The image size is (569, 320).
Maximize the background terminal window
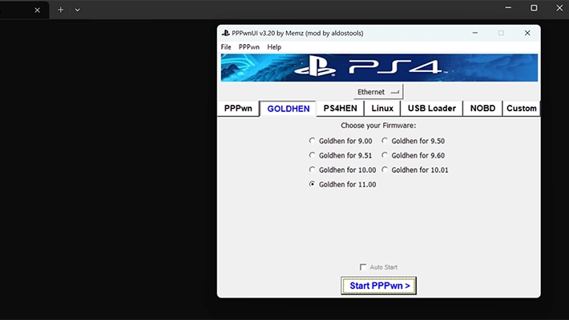click(534, 8)
